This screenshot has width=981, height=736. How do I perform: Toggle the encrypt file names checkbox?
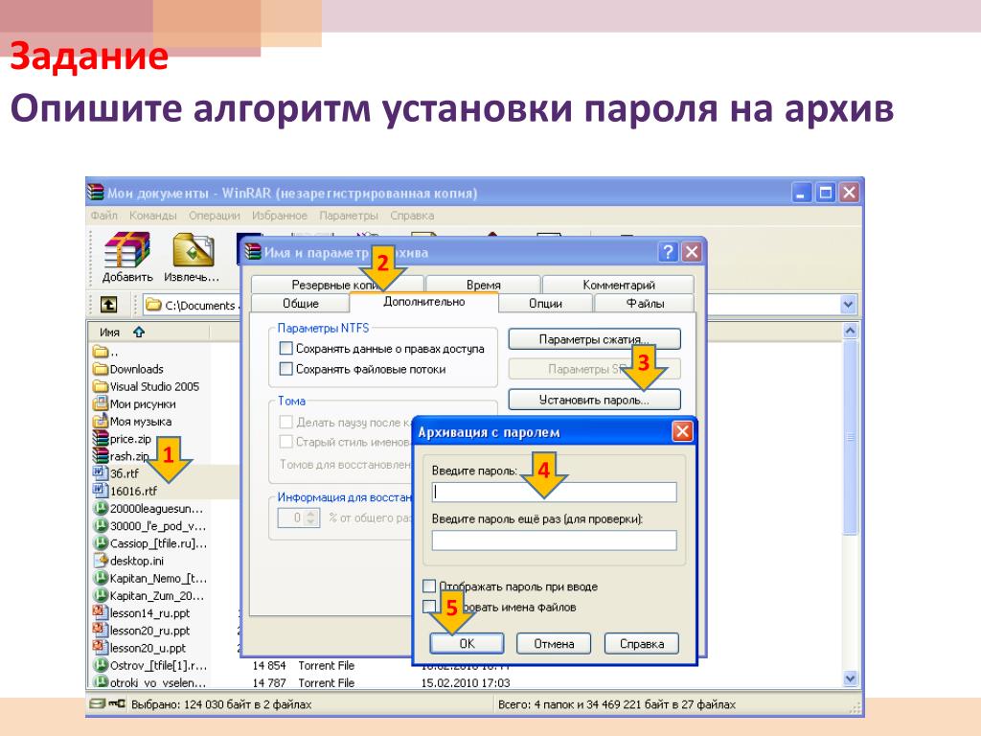tap(429, 606)
